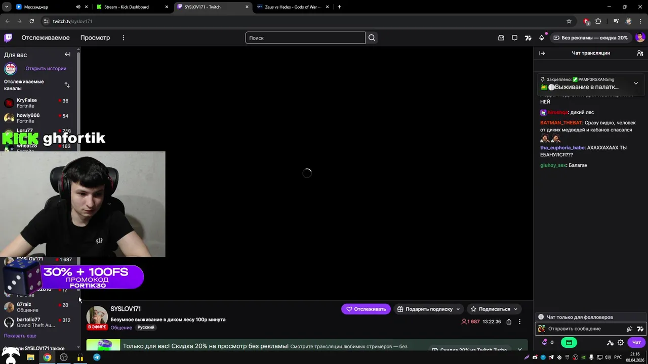
Task: Open the bartolio77 channel in sidebar
Action: (x=38, y=323)
